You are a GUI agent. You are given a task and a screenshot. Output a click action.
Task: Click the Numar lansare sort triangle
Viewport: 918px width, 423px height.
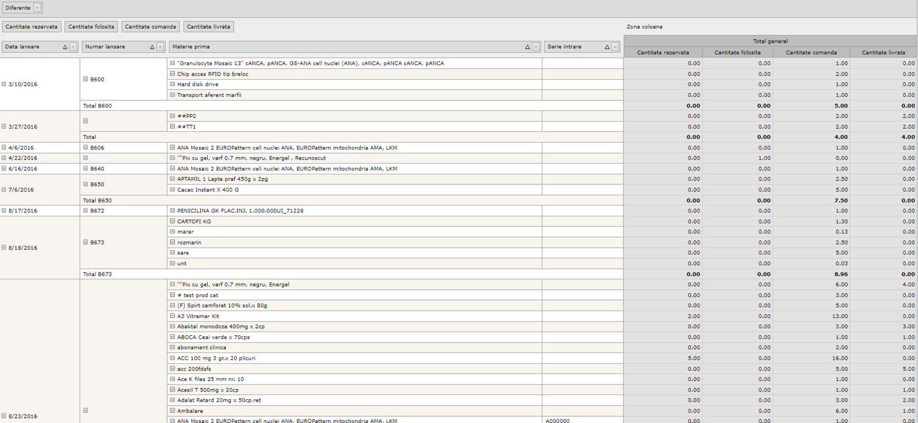pos(152,47)
